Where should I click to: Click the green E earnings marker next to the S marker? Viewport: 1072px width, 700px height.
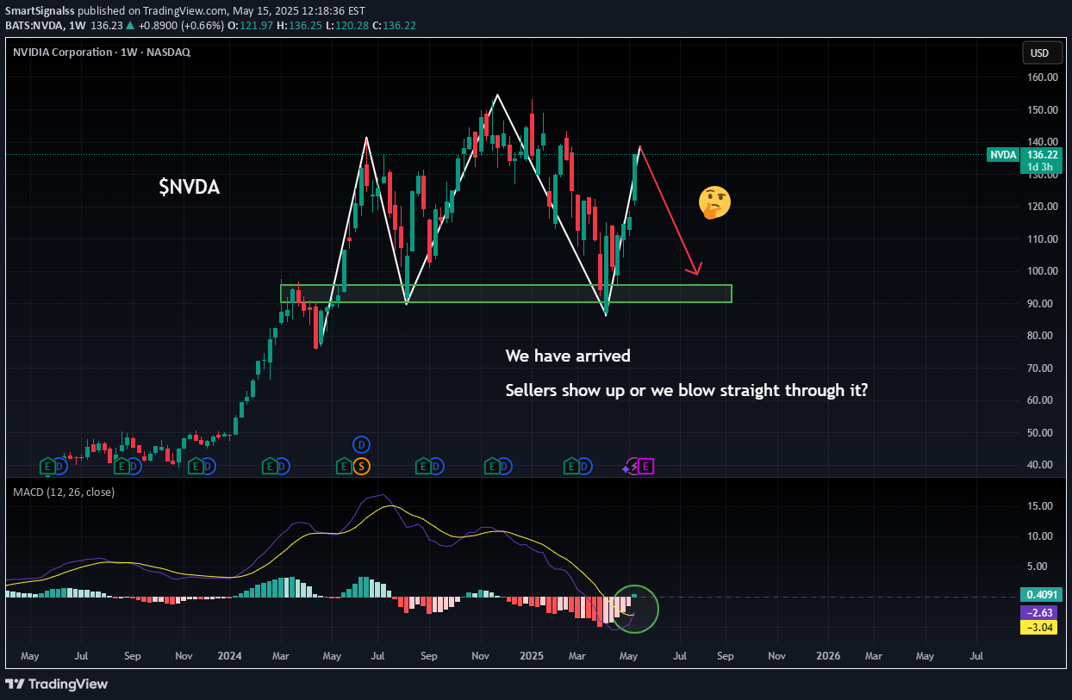pos(344,467)
